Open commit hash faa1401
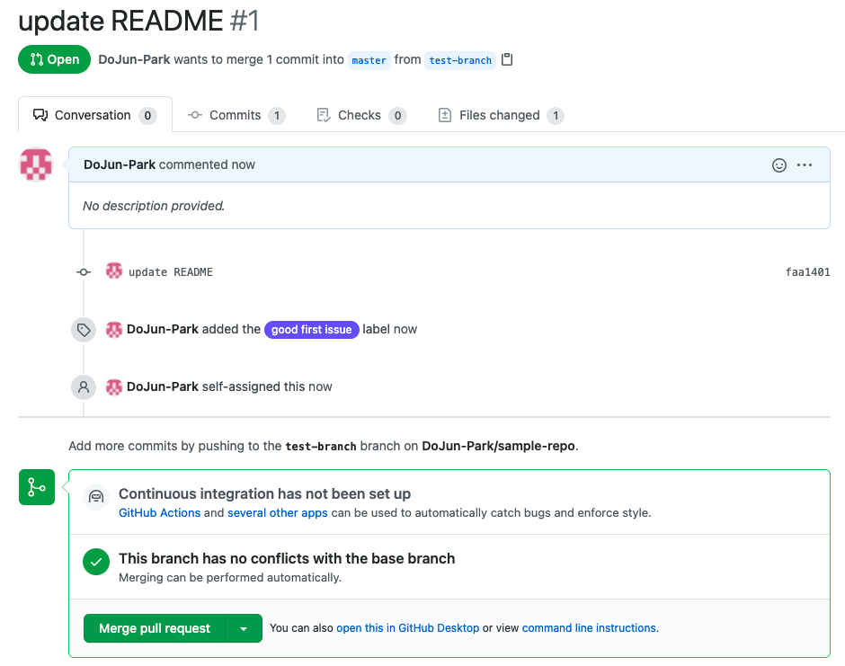Image resolution: width=845 pixels, height=666 pixels. 807,272
